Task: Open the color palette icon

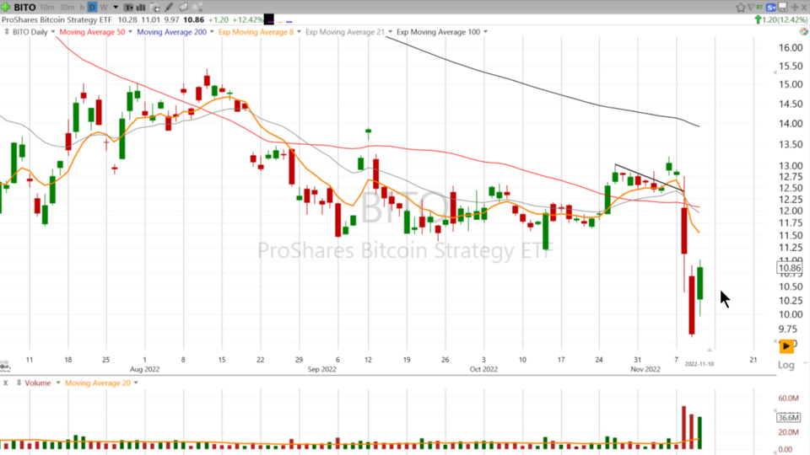Action: [197, 7]
